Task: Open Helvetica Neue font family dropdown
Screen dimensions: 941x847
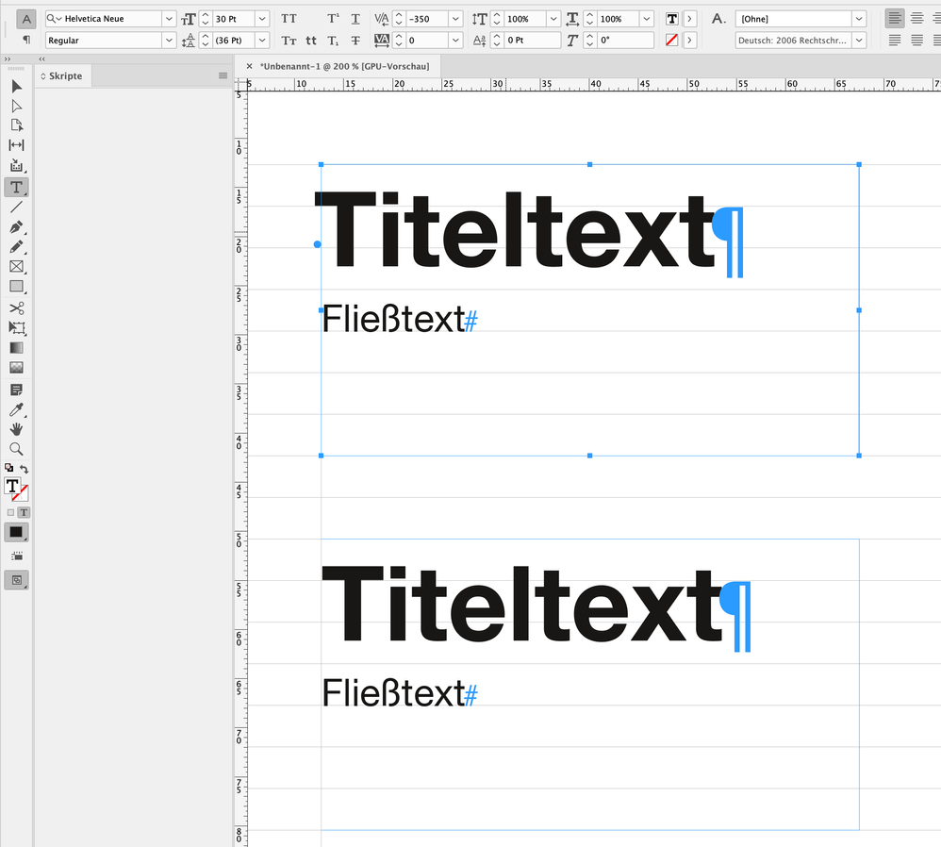Action: point(169,19)
